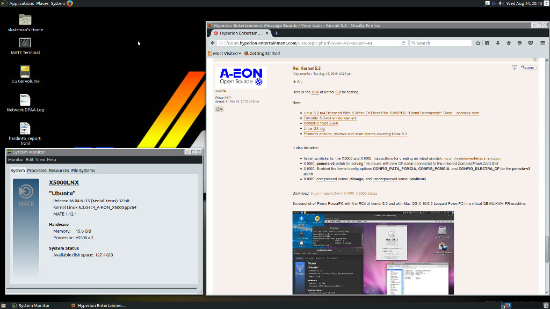
Task: Open xeno74 username link under the avatar
Action: (220, 91)
